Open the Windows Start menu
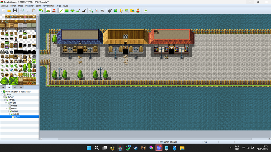The height and width of the screenshot is (152, 271). point(89,148)
